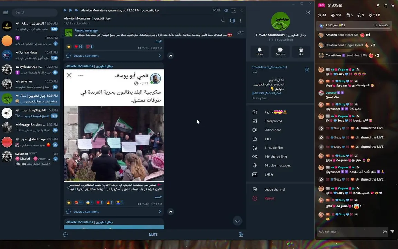Click Leave channel

tap(280, 189)
